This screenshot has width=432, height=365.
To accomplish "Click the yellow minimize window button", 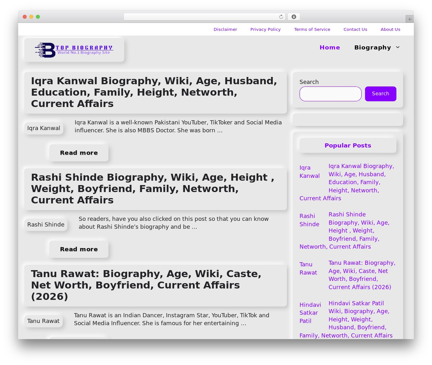I will pyautogui.click(x=31, y=17).
